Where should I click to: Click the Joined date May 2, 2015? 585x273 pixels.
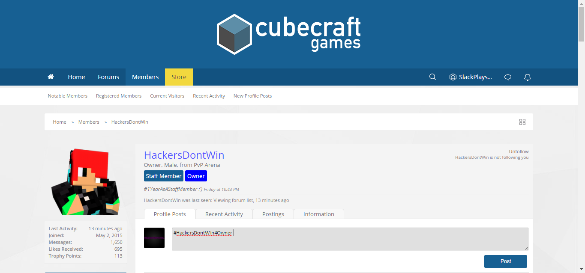[109, 235]
